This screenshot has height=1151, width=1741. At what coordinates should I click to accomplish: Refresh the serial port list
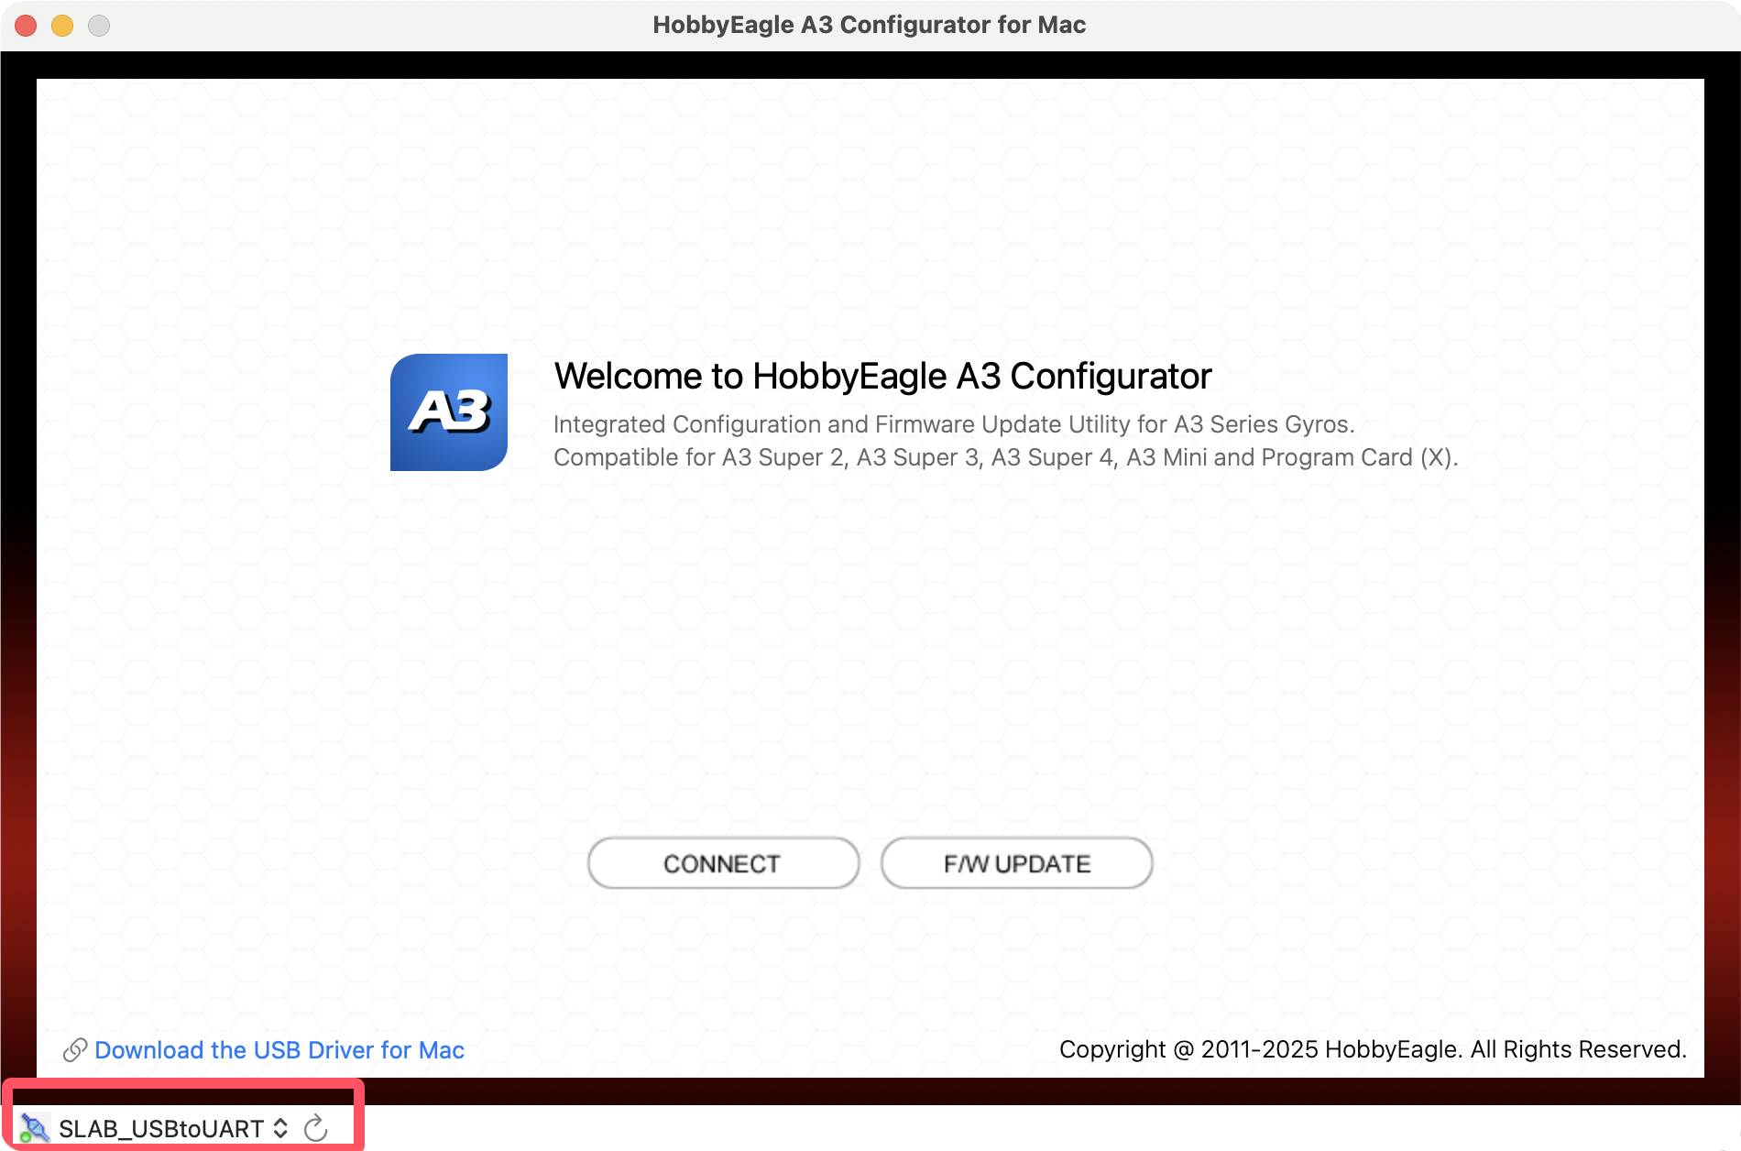[316, 1128]
